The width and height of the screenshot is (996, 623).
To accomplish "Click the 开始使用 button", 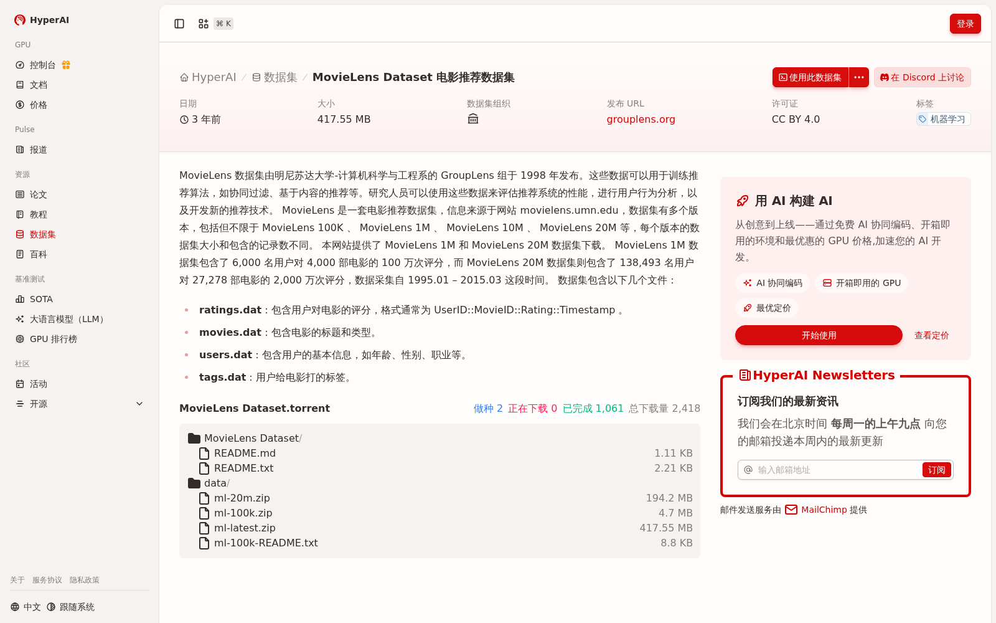I will tap(819, 335).
